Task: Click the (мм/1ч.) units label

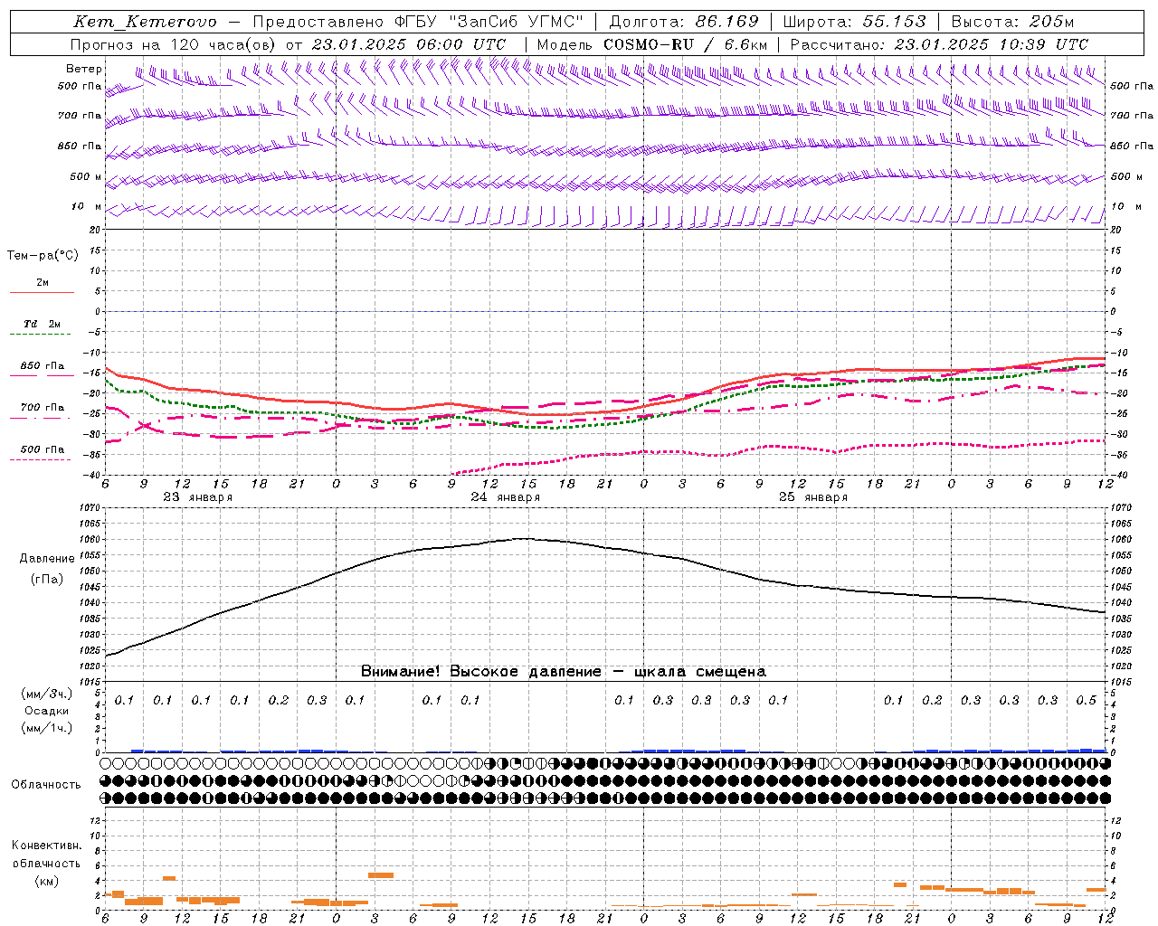Action: 47,728
